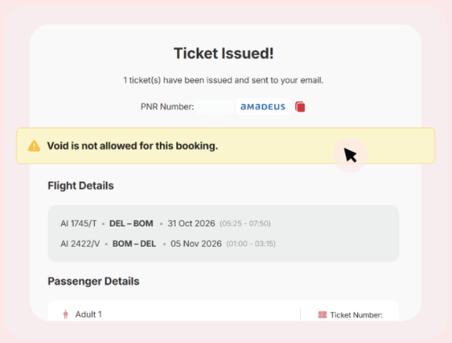Image resolution: width=452 pixels, height=343 pixels.
Task: Click the DEL – BOM route text
Action: tap(131, 224)
